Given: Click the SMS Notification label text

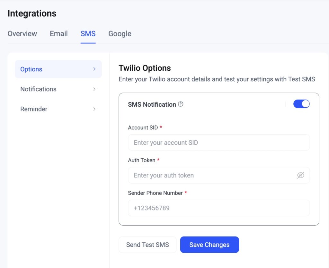Looking at the screenshot, I should pos(152,104).
